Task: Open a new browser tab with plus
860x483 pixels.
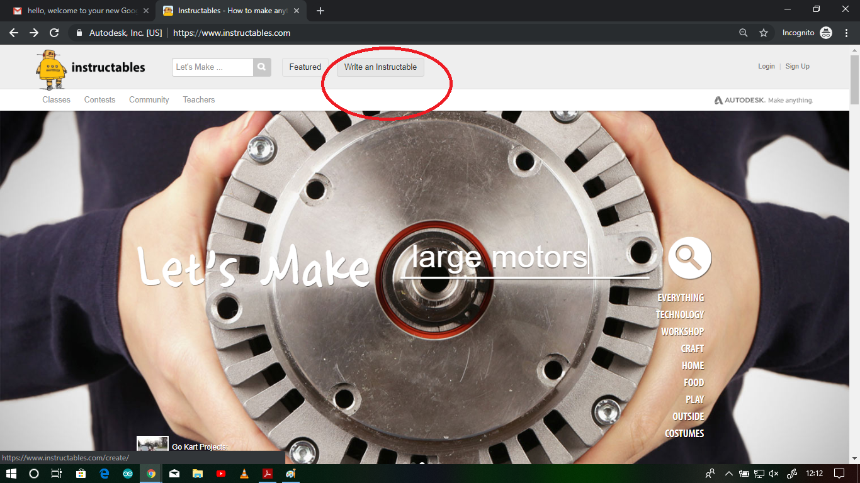Action: coord(320,11)
